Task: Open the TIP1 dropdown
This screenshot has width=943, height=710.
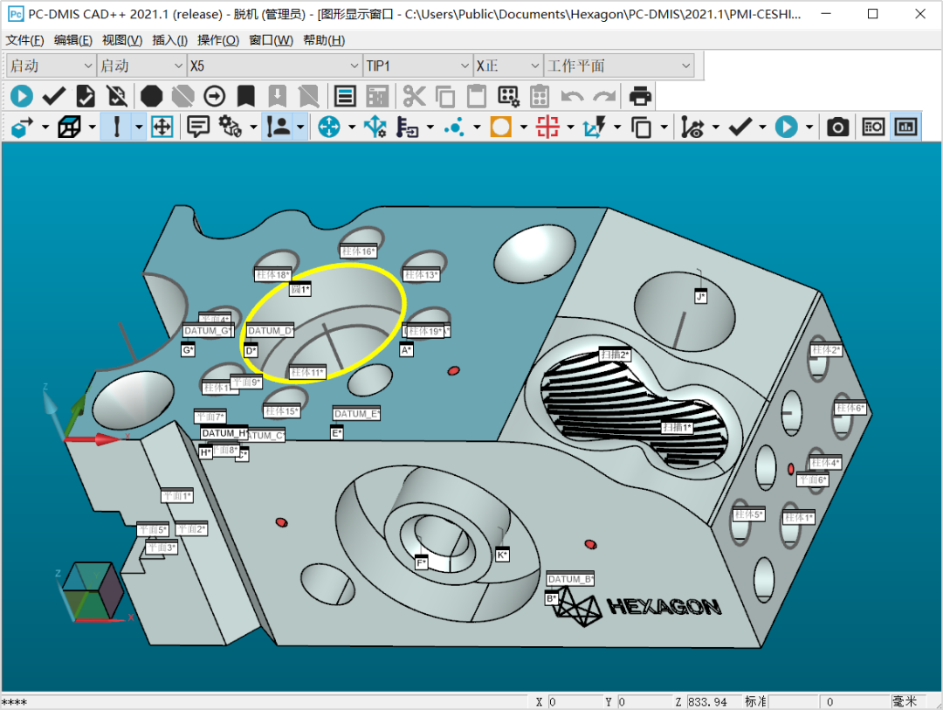Action: point(417,65)
